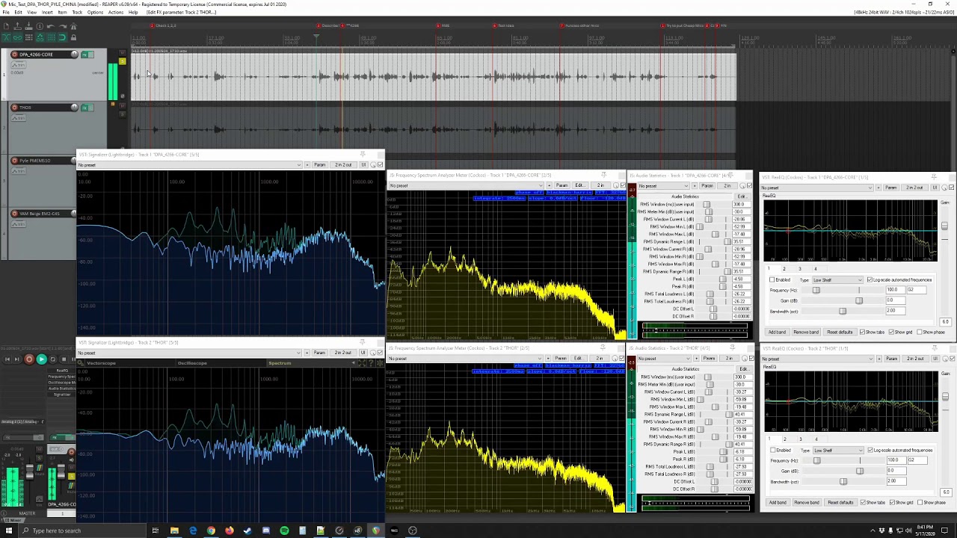Switch to Vectorscope tab in Track 2 Signalizer
Screen dimensions: 957x538
101,363
